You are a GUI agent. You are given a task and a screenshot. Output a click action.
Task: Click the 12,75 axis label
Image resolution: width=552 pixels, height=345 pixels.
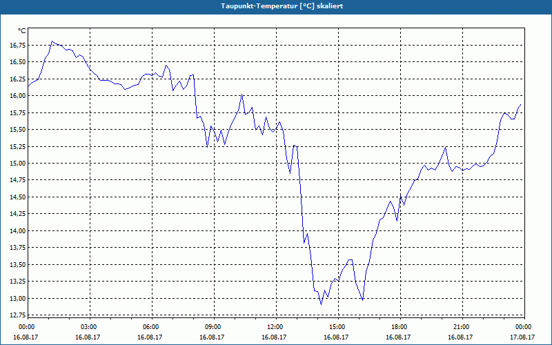[17, 315]
